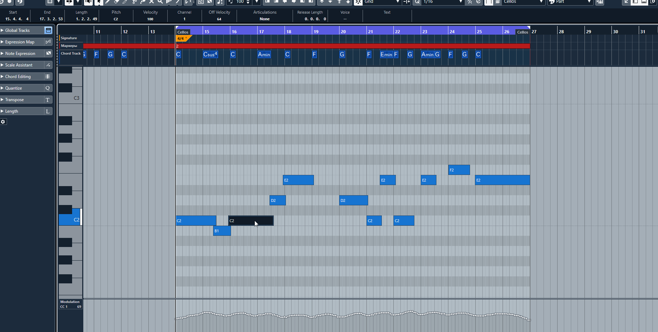This screenshot has width=658, height=332.
Task: Click the Chord Track label
Action: [71, 54]
